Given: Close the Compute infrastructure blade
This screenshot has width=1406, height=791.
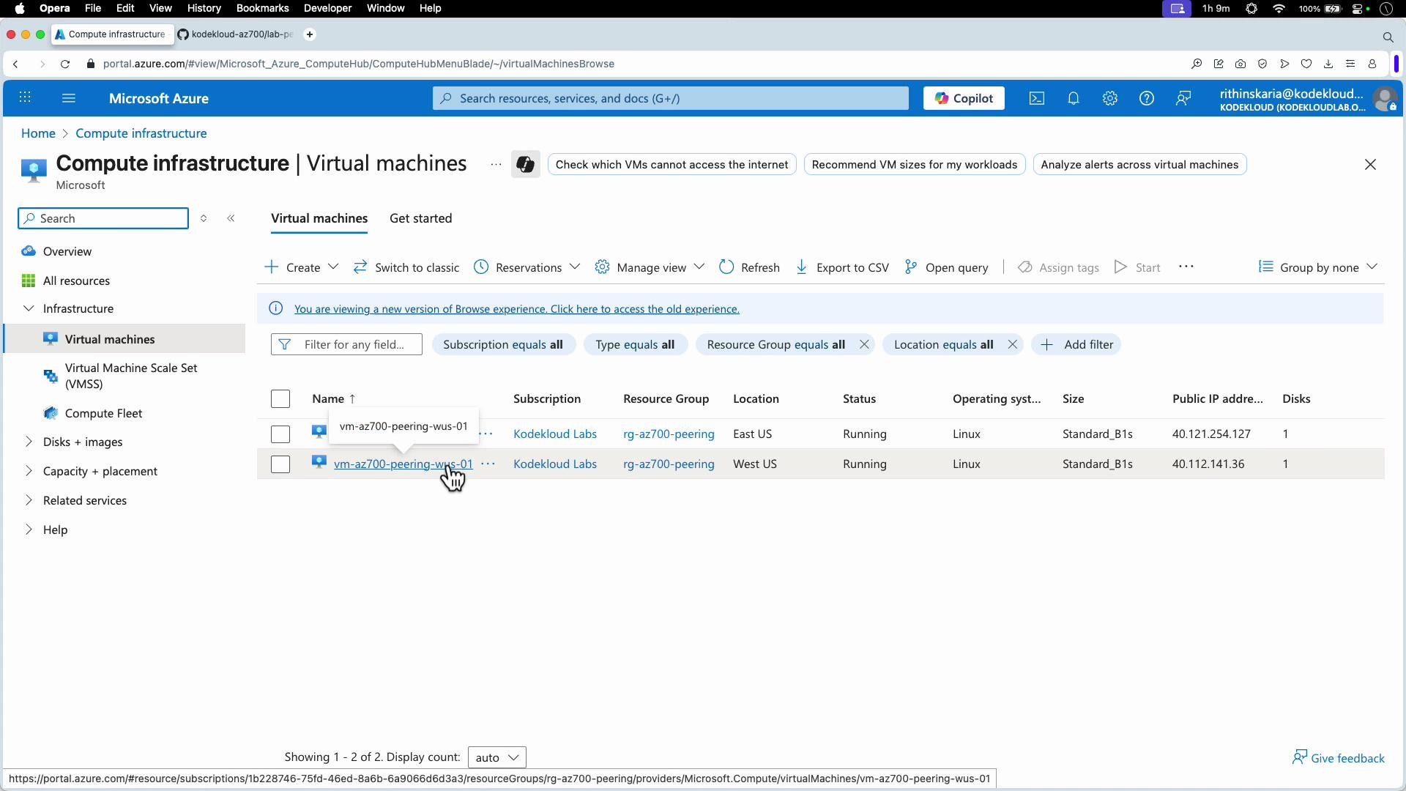Looking at the screenshot, I should [x=1370, y=165].
